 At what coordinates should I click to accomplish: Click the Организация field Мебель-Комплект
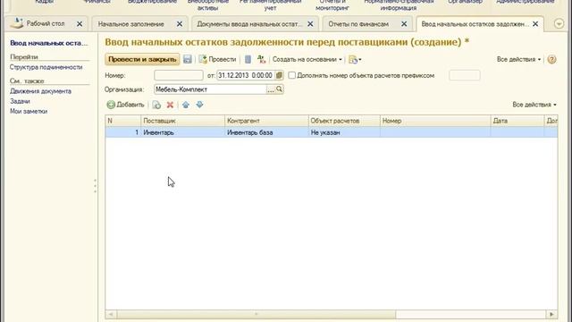[x=210, y=89]
